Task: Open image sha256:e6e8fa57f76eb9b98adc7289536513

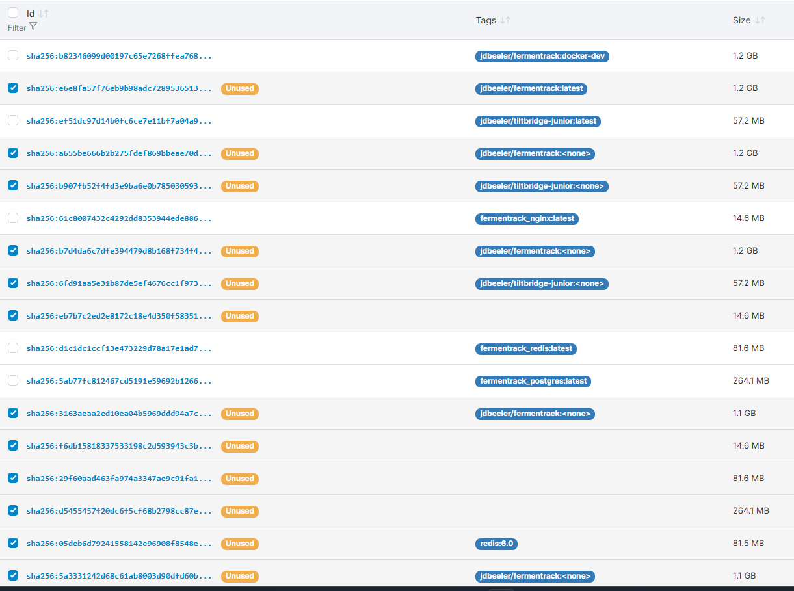Action: coord(119,88)
